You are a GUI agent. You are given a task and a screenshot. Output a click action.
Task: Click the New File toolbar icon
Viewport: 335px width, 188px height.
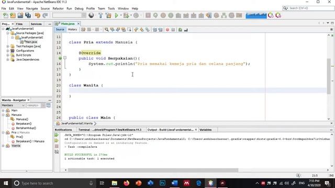tap(6, 15)
